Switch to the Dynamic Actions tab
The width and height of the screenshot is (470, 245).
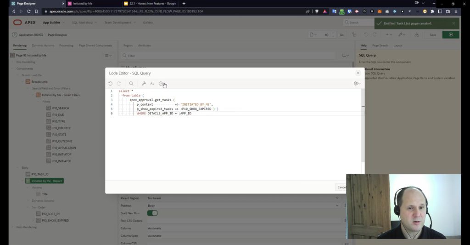click(x=43, y=46)
